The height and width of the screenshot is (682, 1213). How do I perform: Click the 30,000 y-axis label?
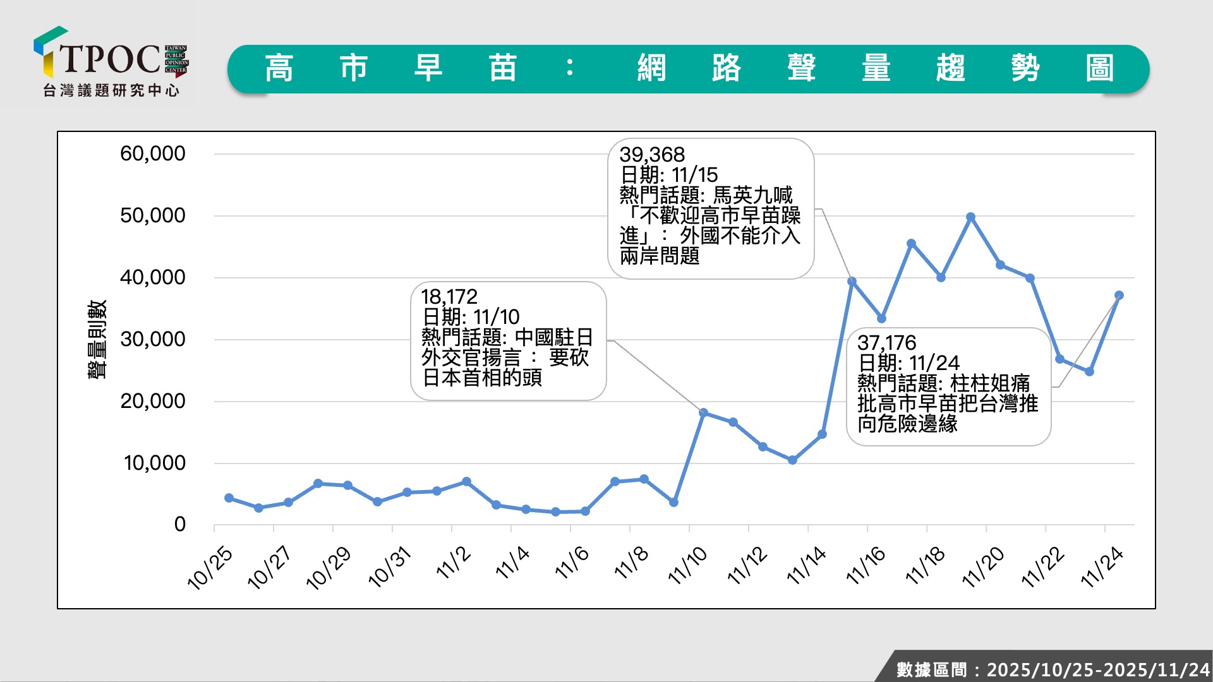[152, 339]
